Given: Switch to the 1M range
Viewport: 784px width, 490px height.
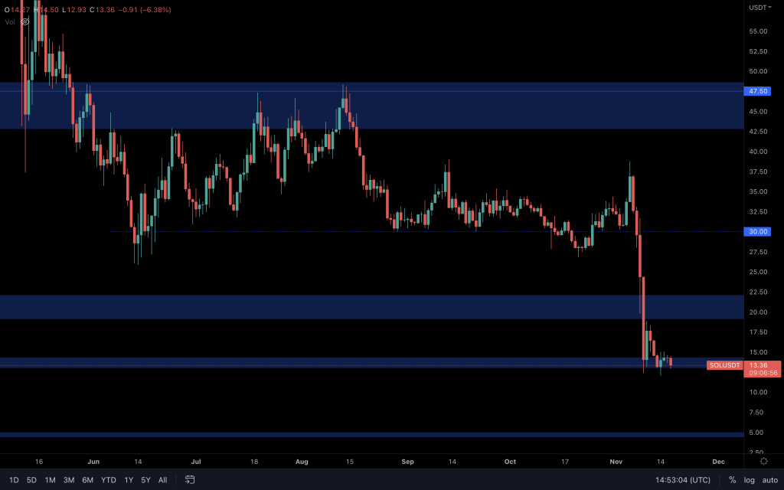Looking at the screenshot, I should 50,479.
